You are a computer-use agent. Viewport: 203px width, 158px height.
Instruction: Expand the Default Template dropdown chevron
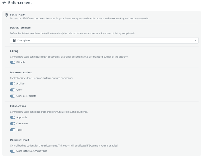click(195, 40)
